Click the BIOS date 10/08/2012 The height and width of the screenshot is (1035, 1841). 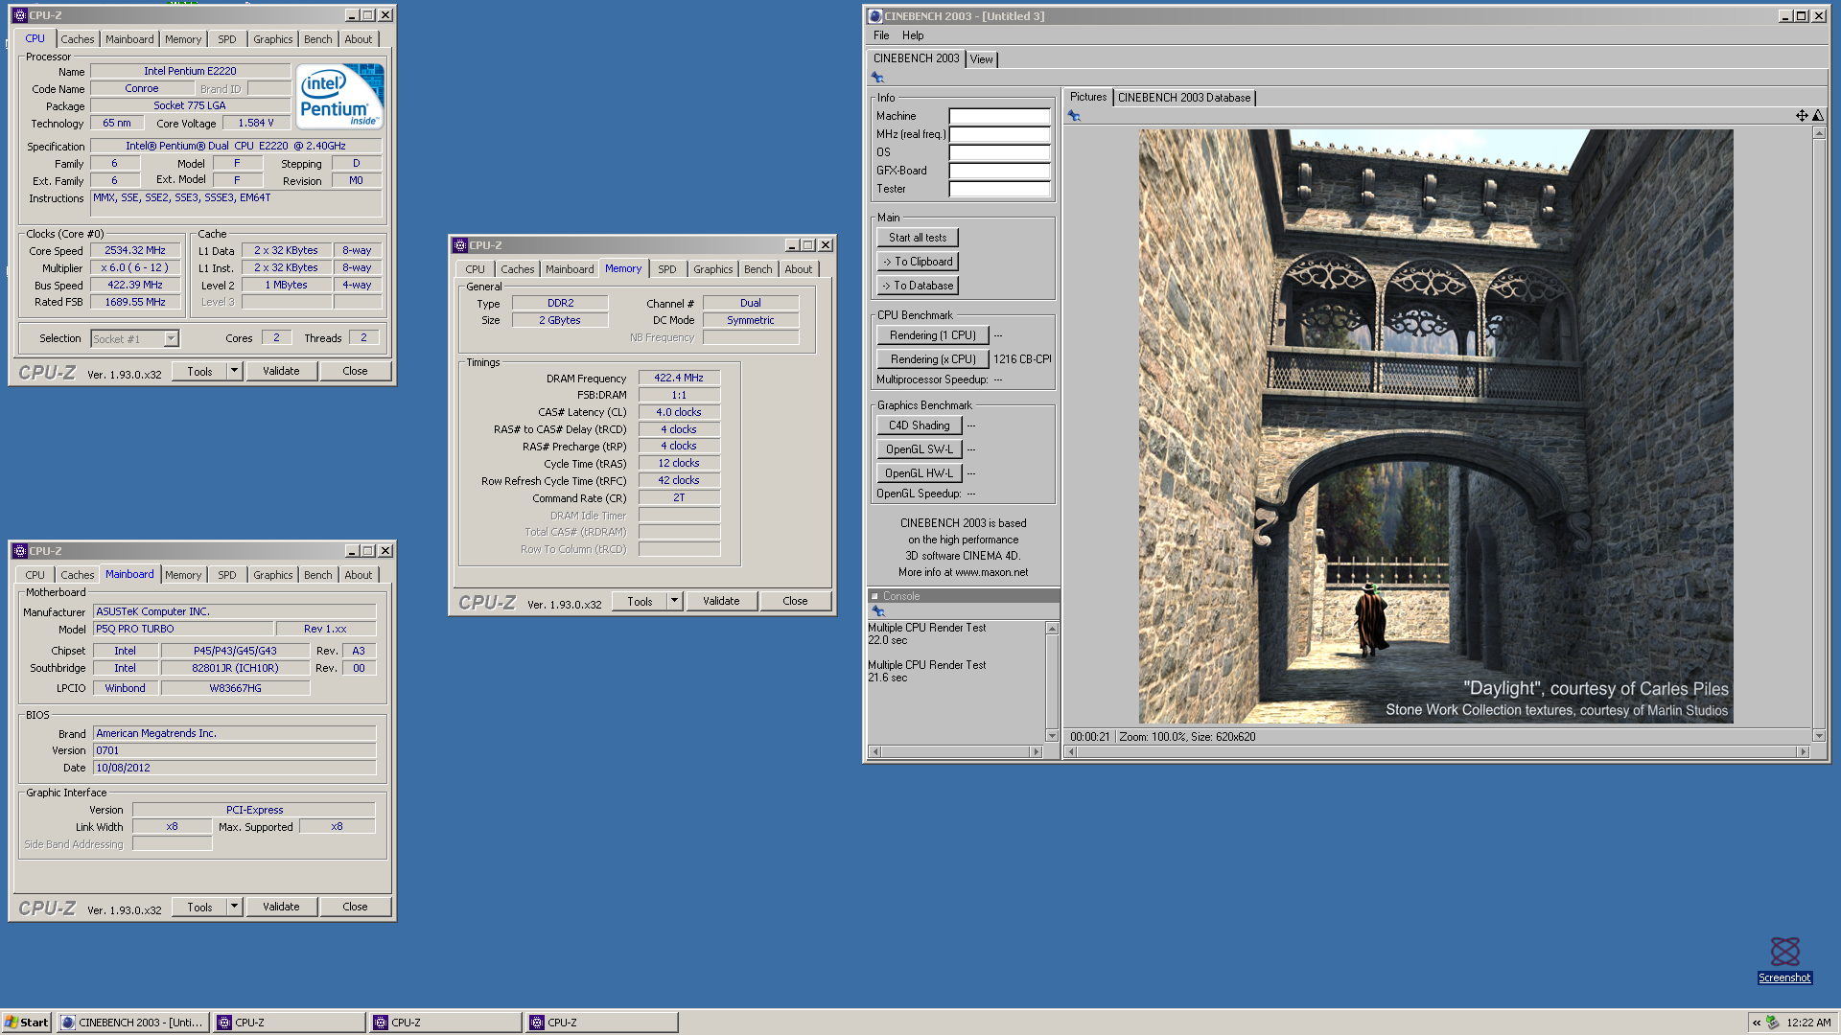click(234, 768)
